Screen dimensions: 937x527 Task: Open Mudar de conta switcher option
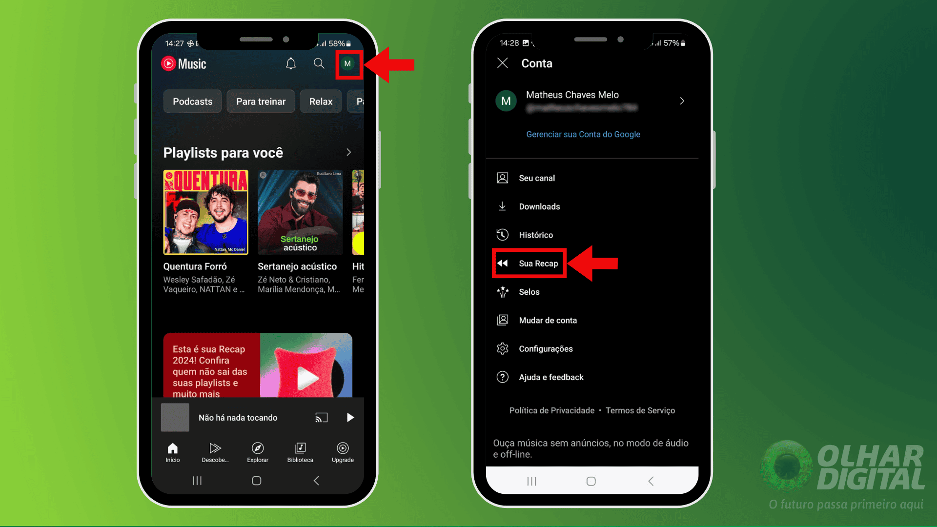548,321
